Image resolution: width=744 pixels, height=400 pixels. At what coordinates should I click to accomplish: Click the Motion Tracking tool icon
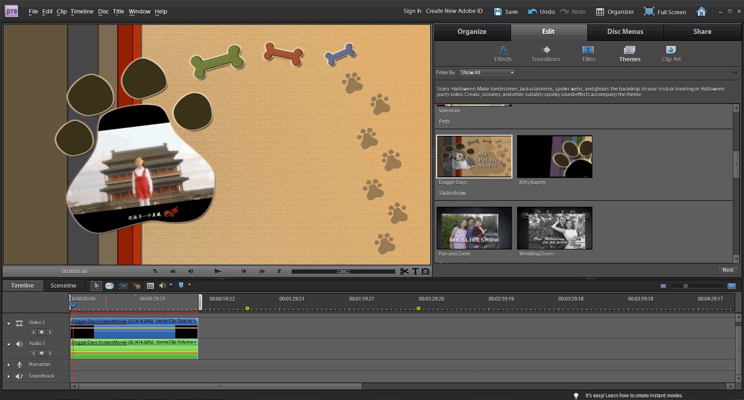point(136,286)
